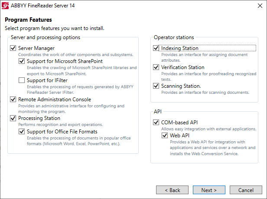Click the Indexing Station label text
This screenshot has width=267, height=199.
tap(179, 48)
